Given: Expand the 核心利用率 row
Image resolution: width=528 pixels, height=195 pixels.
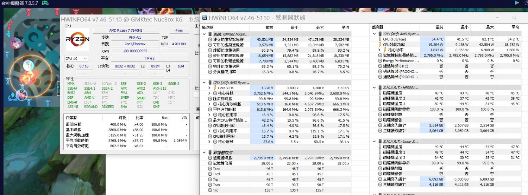Looking at the screenshot, I should click(x=210, y=131).
